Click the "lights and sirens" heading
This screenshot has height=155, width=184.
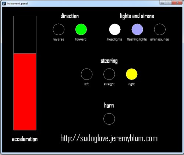pos(137,16)
